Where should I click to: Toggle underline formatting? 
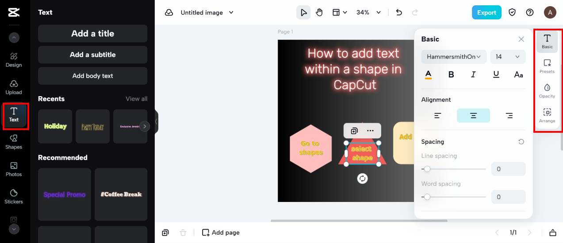click(496, 75)
